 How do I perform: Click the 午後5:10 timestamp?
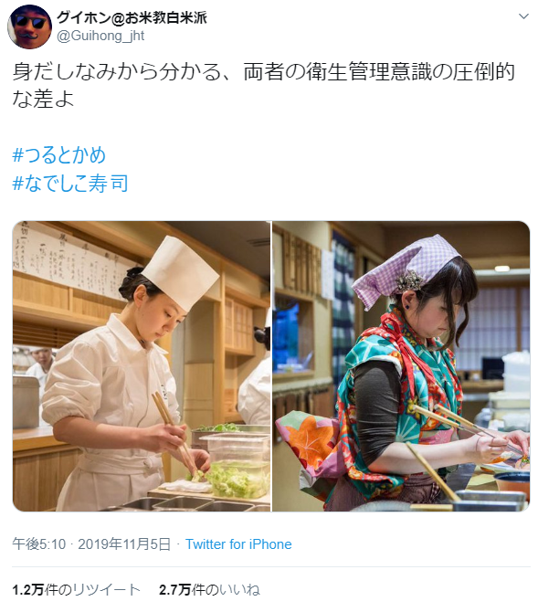(39, 544)
